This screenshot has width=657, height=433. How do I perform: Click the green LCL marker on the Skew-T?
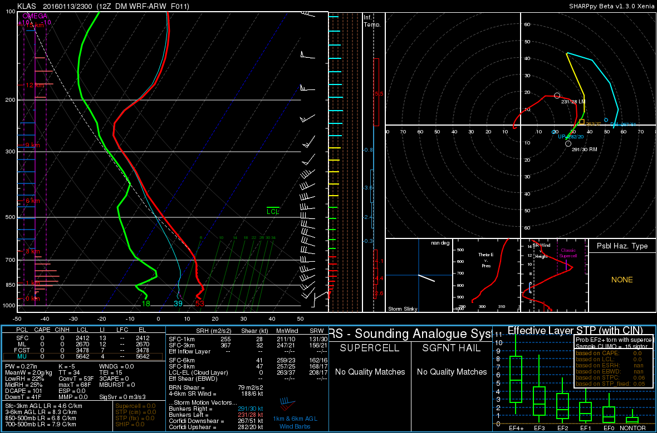click(x=273, y=211)
